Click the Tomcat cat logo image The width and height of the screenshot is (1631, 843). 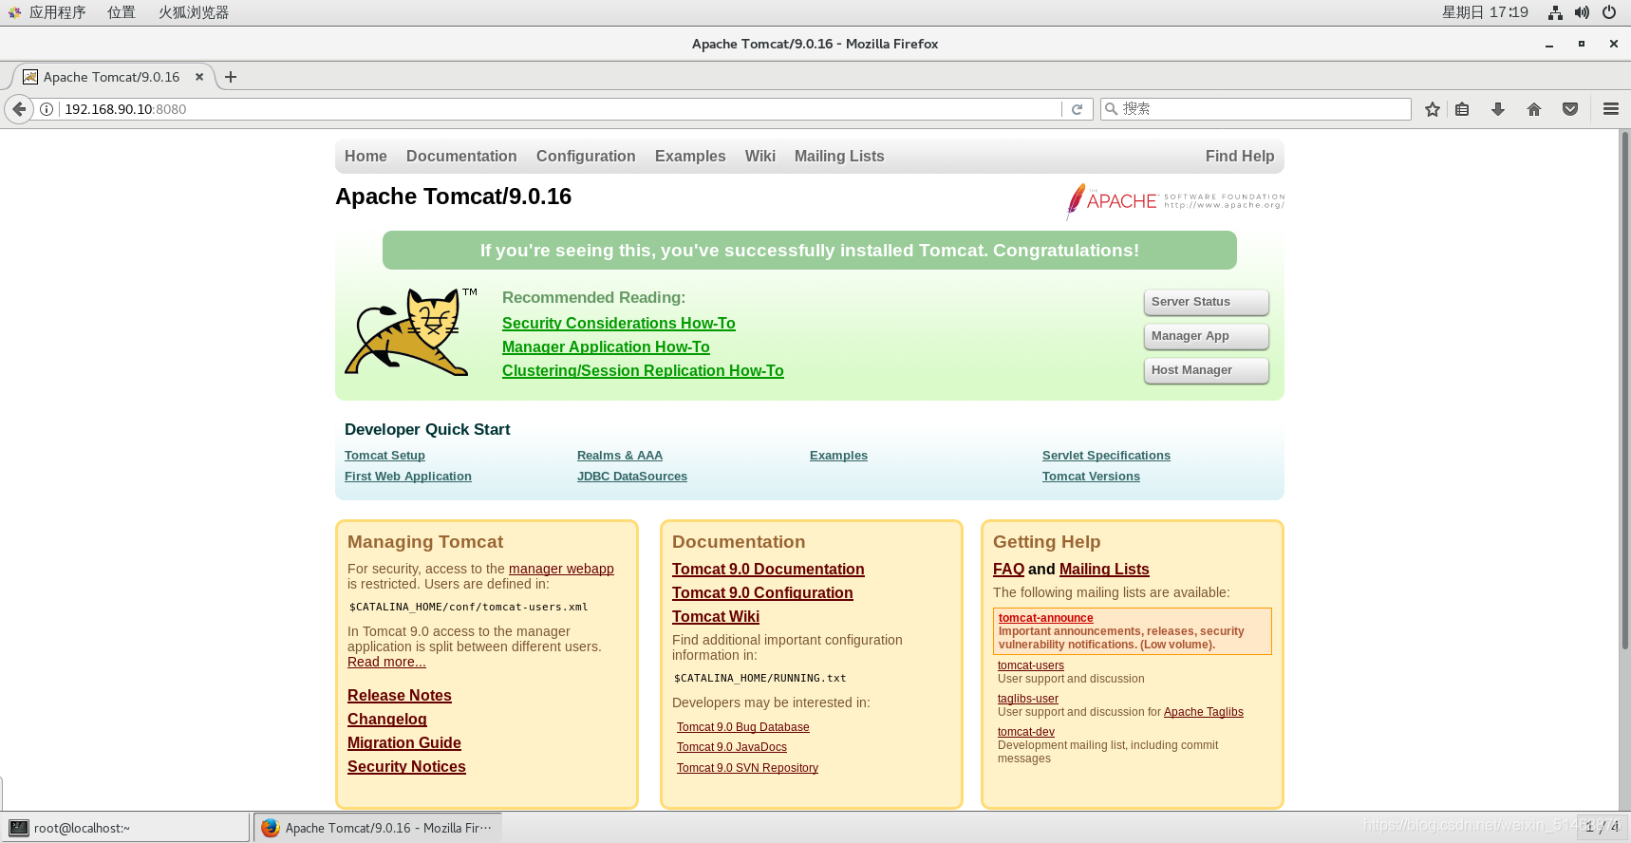[x=410, y=331]
